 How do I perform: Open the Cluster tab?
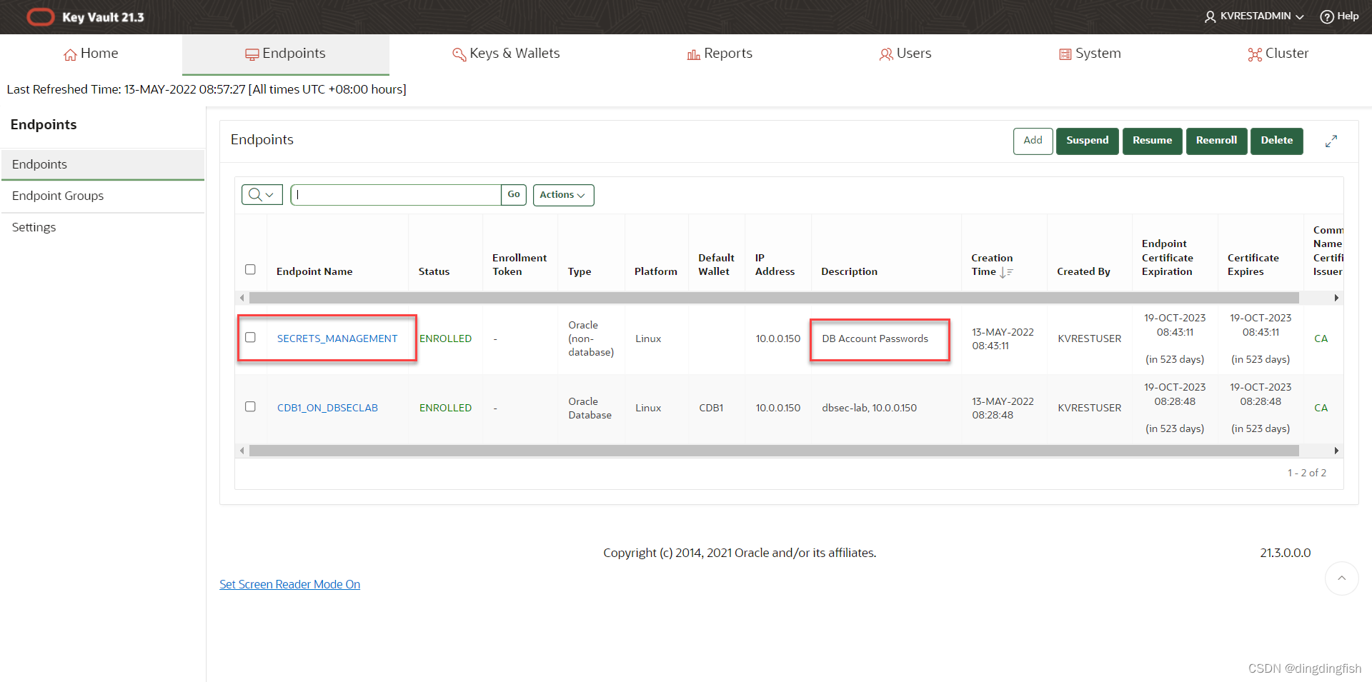coord(1278,54)
